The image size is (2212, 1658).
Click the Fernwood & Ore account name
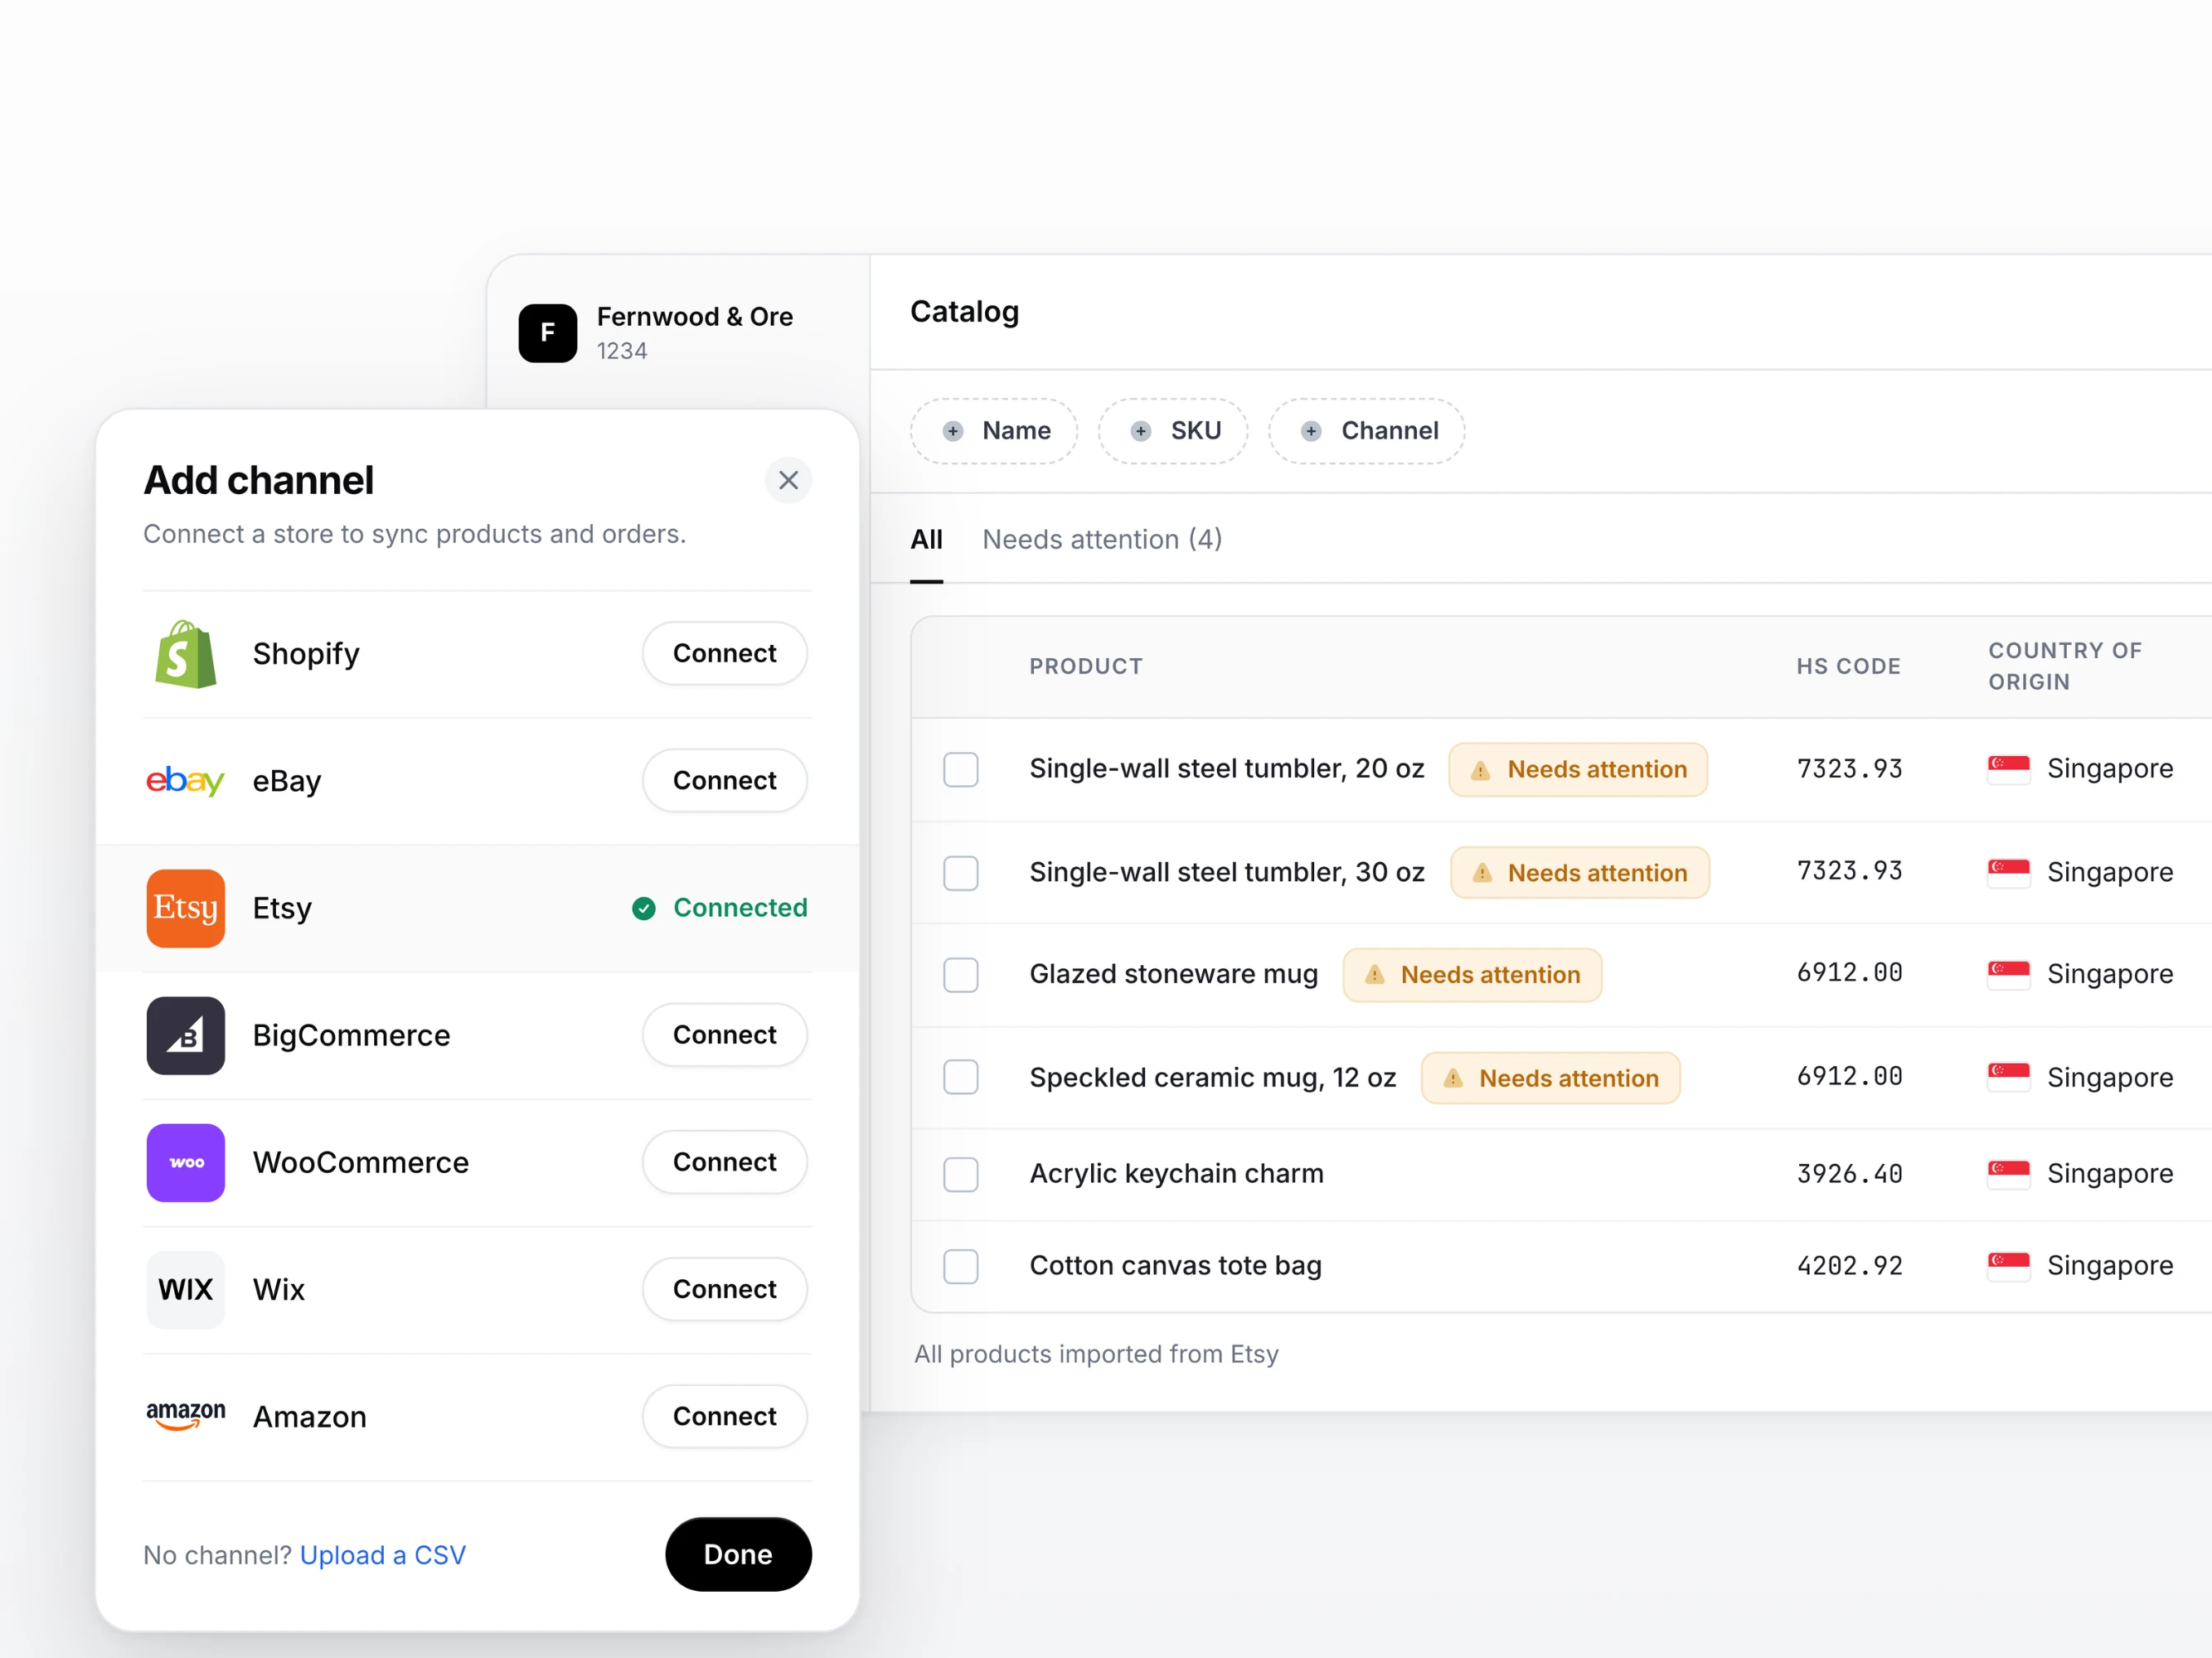694,317
